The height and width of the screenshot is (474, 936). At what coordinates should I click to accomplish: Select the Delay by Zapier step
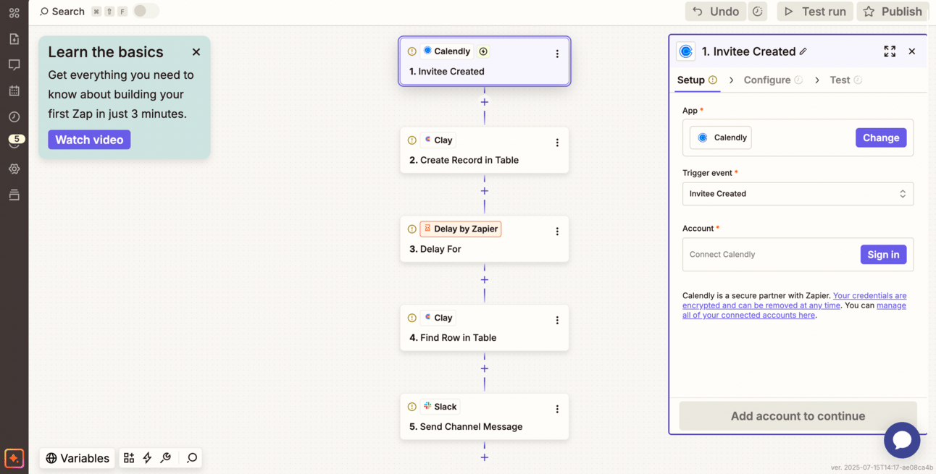485,239
